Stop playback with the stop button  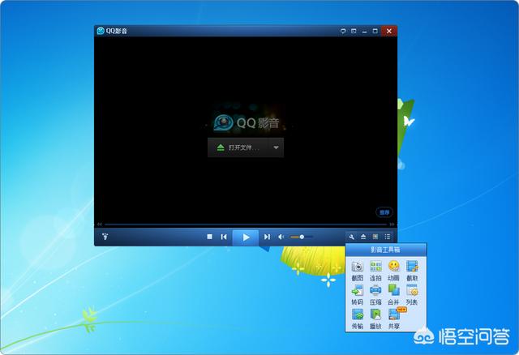click(x=209, y=237)
